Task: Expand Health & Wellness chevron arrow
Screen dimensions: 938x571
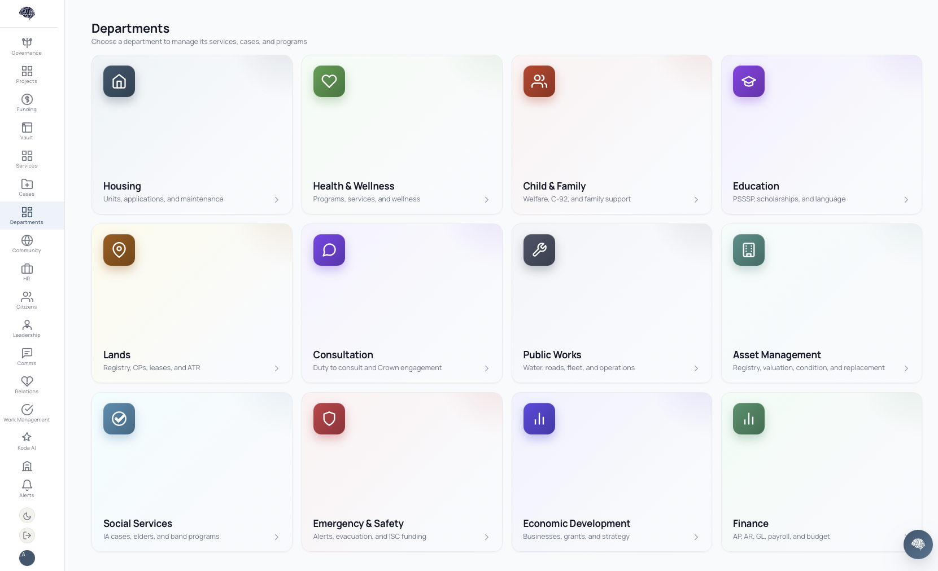Action: (487, 200)
